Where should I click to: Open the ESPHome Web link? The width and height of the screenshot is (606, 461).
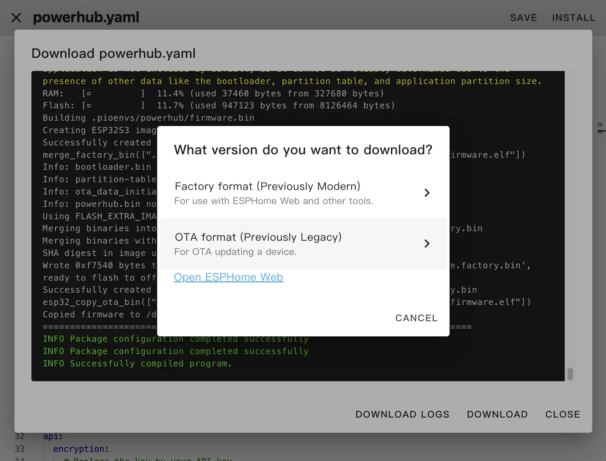[228, 277]
